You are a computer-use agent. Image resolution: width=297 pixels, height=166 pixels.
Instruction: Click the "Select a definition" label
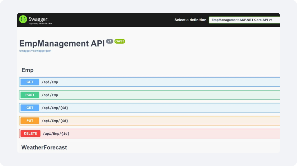click(x=190, y=20)
